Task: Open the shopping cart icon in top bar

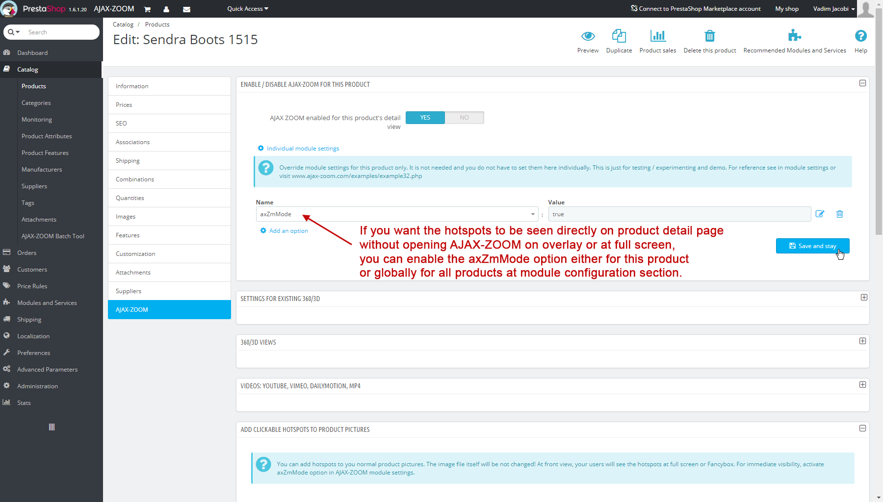Action: tap(147, 9)
